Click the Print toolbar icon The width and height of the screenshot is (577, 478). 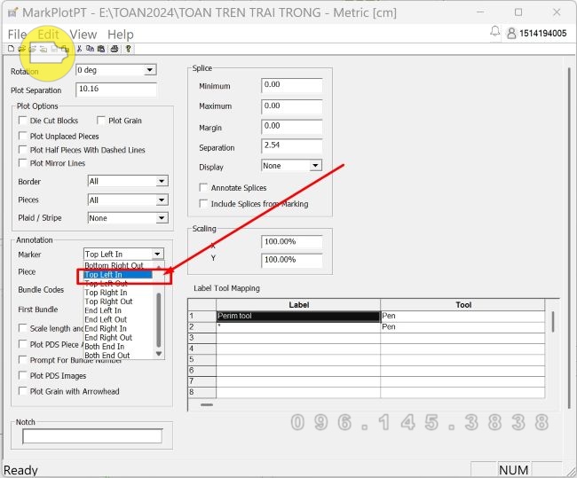click(x=115, y=49)
